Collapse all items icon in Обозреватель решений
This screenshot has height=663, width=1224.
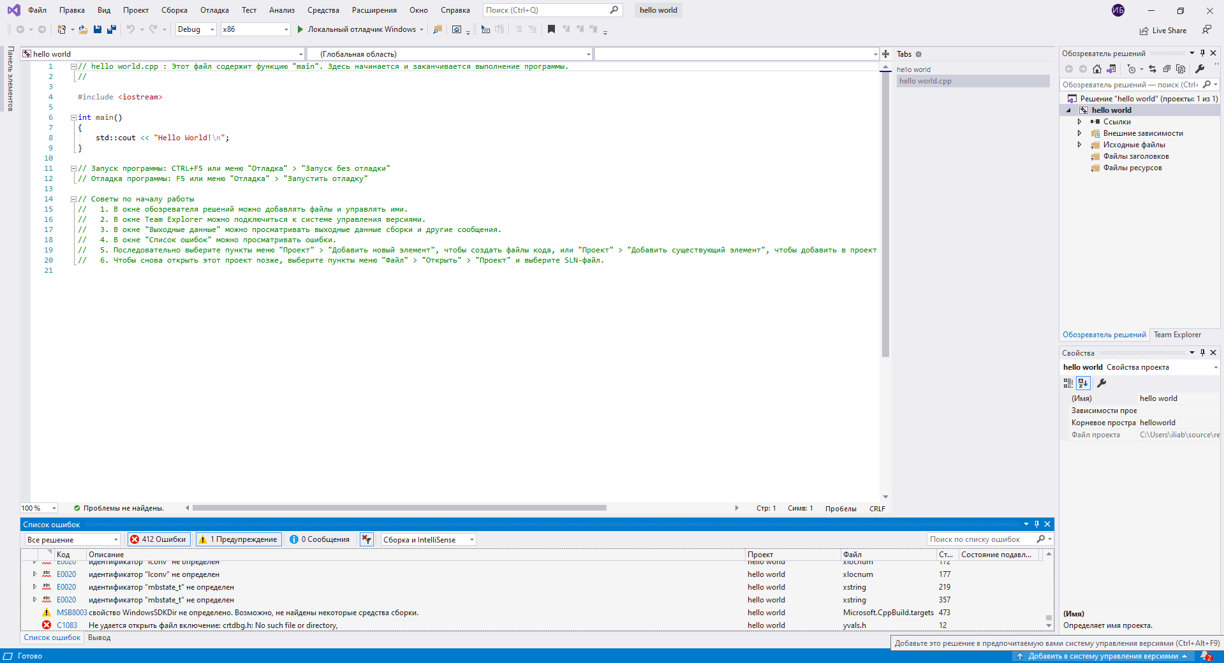click(x=1167, y=69)
